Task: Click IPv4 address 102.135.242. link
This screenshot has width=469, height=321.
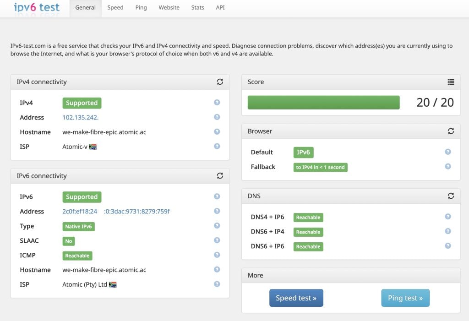Action: coord(81,117)
